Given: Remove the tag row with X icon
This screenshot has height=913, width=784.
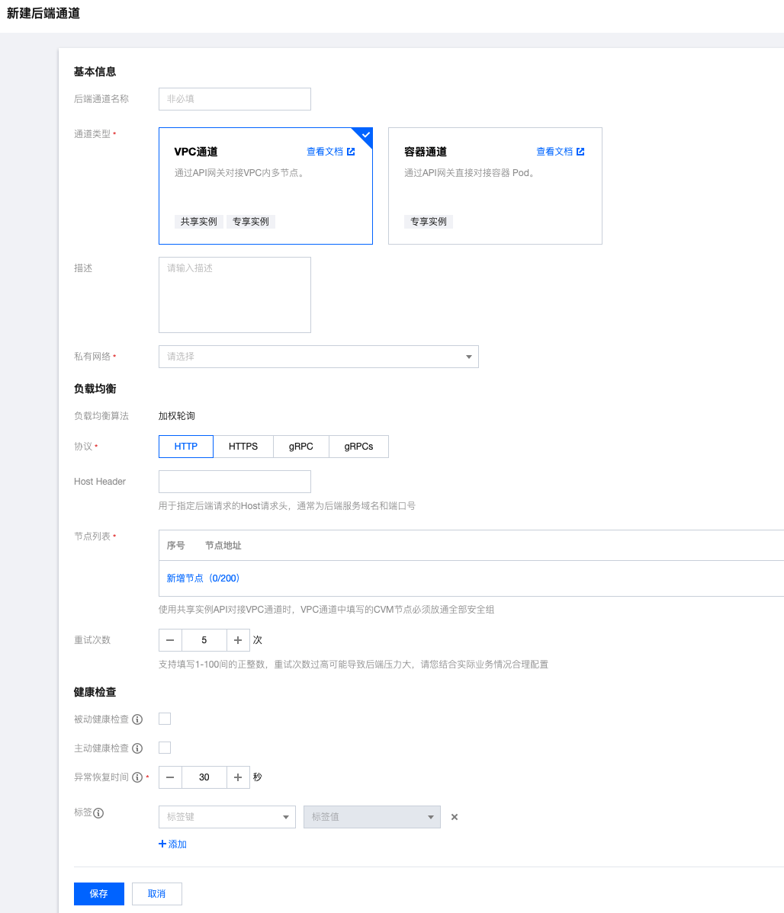Looking at the screenshot, I should (455, 817).
